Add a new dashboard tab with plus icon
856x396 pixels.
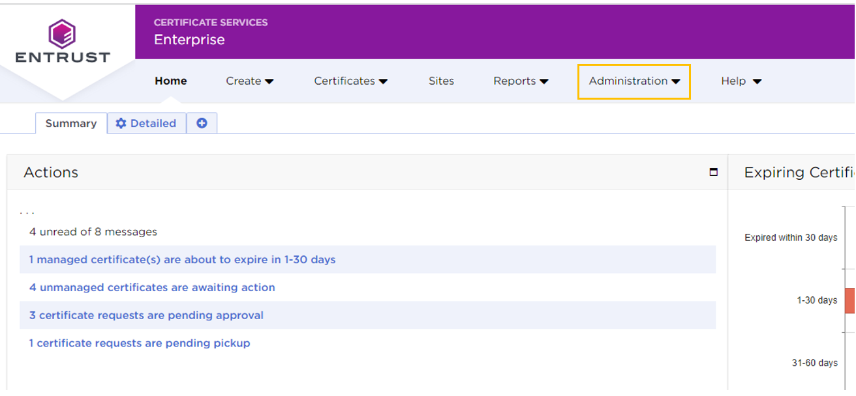point(202,123)
